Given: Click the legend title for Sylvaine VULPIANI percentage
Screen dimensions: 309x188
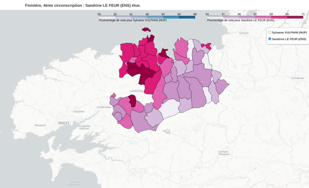Looking at the screenshot, I should 133,20.
